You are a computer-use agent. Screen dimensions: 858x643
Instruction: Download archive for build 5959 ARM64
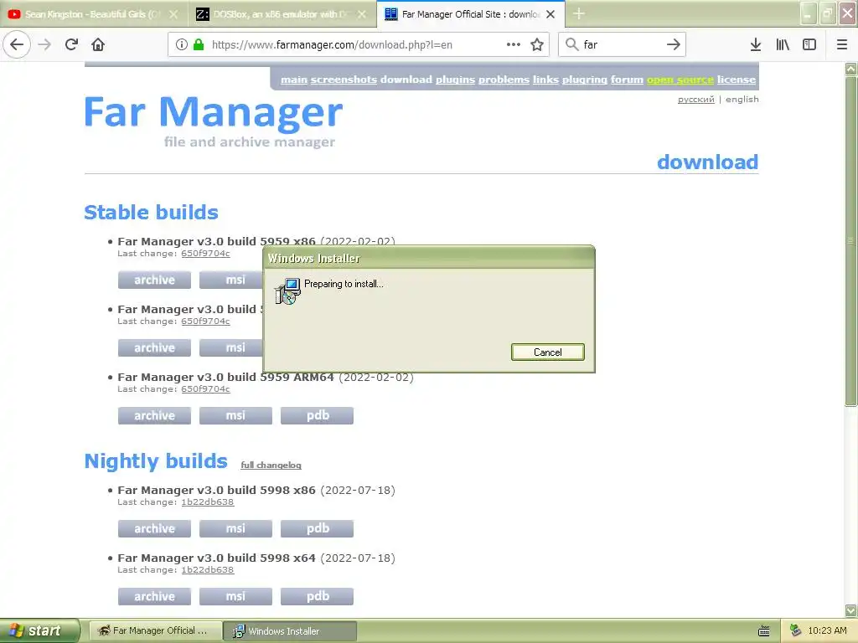click(154, 415)
